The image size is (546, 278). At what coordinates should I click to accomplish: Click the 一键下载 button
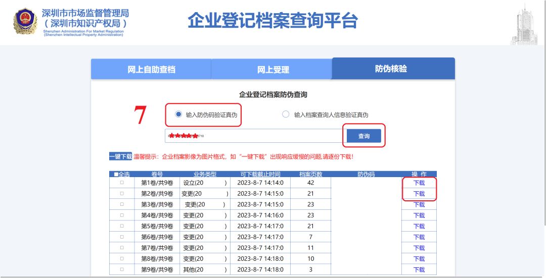point(120,156)
